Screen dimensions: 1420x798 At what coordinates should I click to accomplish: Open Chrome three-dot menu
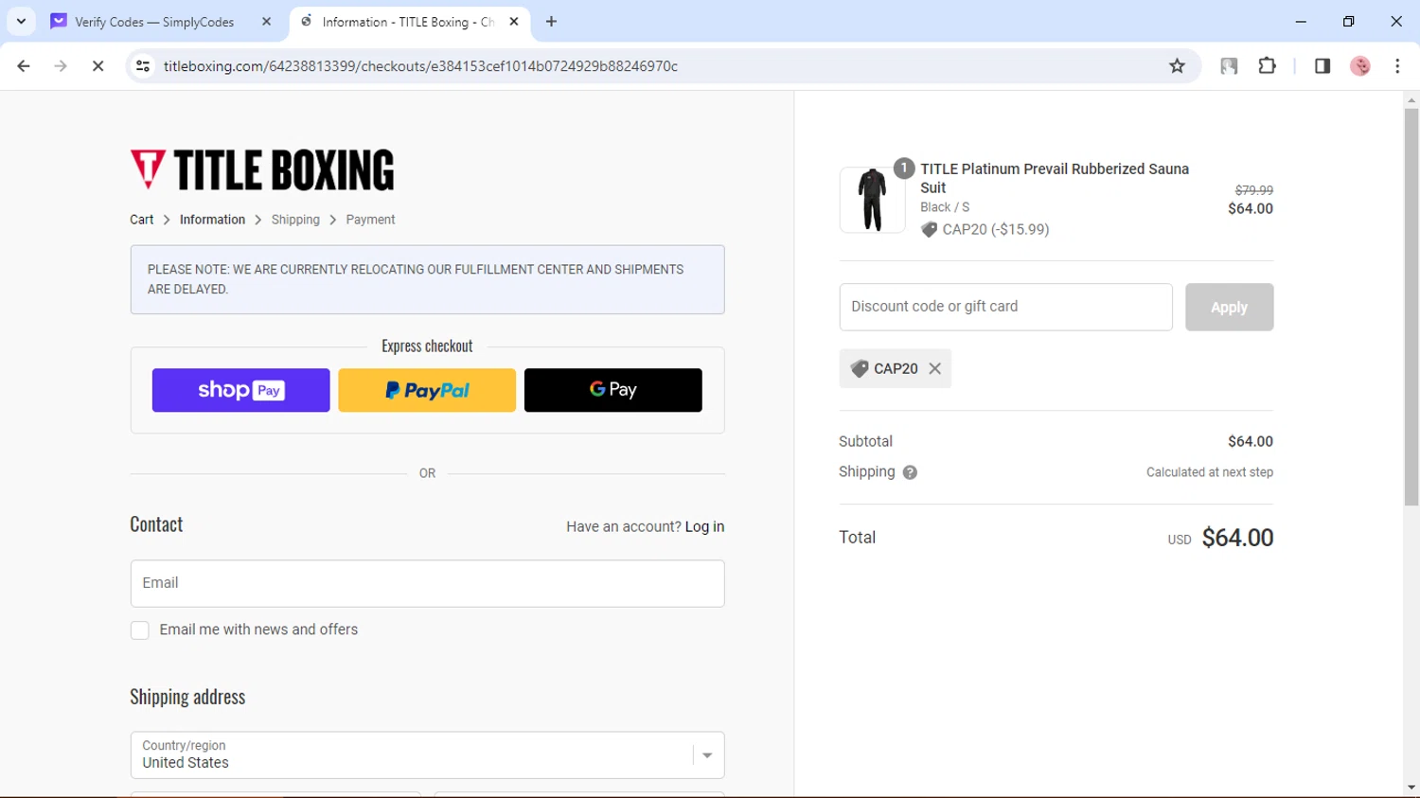click(1397, 66)
